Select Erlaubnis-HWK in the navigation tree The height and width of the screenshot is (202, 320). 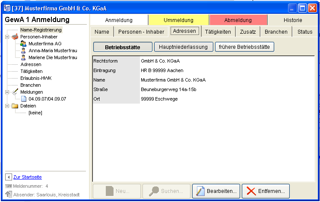click(35, 78)
